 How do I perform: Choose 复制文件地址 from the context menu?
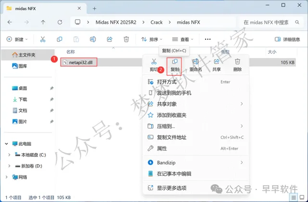click(196, 137)
